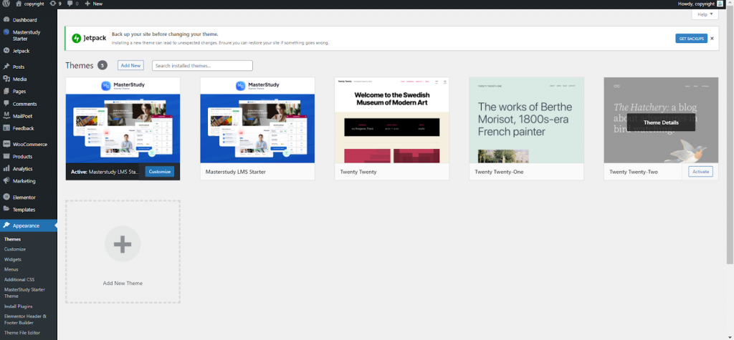Click the WordPress logo icon in admin bar
The image size is (734, 340).
coord(6,4)
